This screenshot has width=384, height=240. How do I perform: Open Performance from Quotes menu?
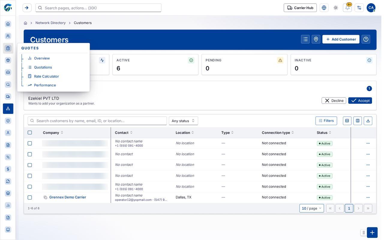pyautogui.click(x=45, y=85)
